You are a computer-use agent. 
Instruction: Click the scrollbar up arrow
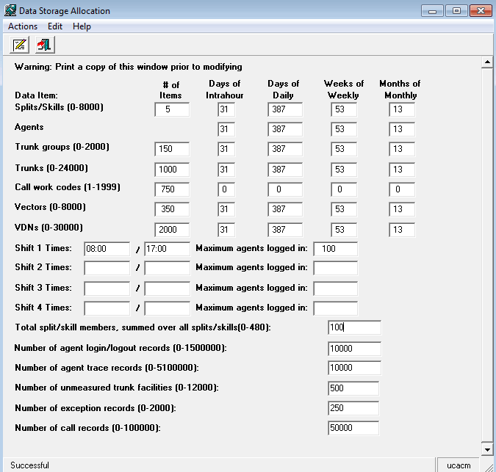(487, 62)
